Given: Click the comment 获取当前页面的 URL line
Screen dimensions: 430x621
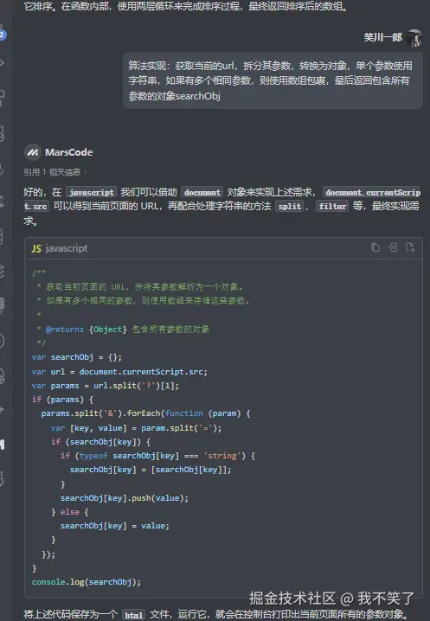Looking at the screenshot, I should 139,286.
